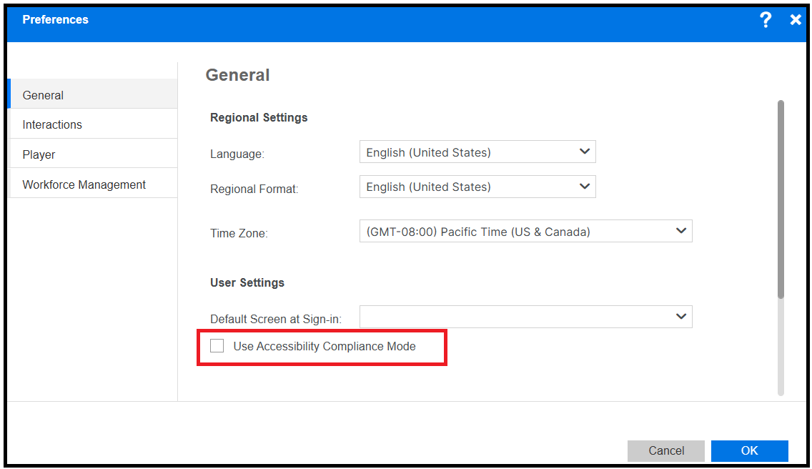Expand the Time Zone dropdown
Screen dimensions: 812x469
pos(525,231)
